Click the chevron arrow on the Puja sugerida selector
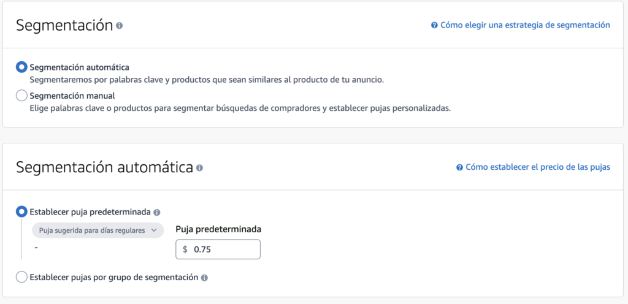This screenshot has width=628, height=304. (x=154, y=230)
